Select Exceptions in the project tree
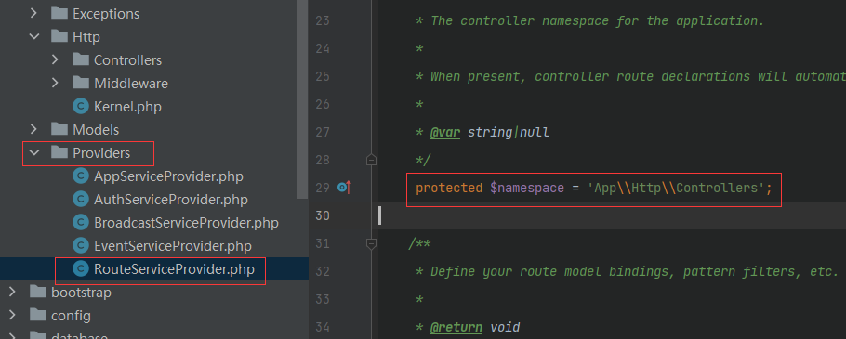The height and width of the screenshot is (339, 846). coord(106,14)
